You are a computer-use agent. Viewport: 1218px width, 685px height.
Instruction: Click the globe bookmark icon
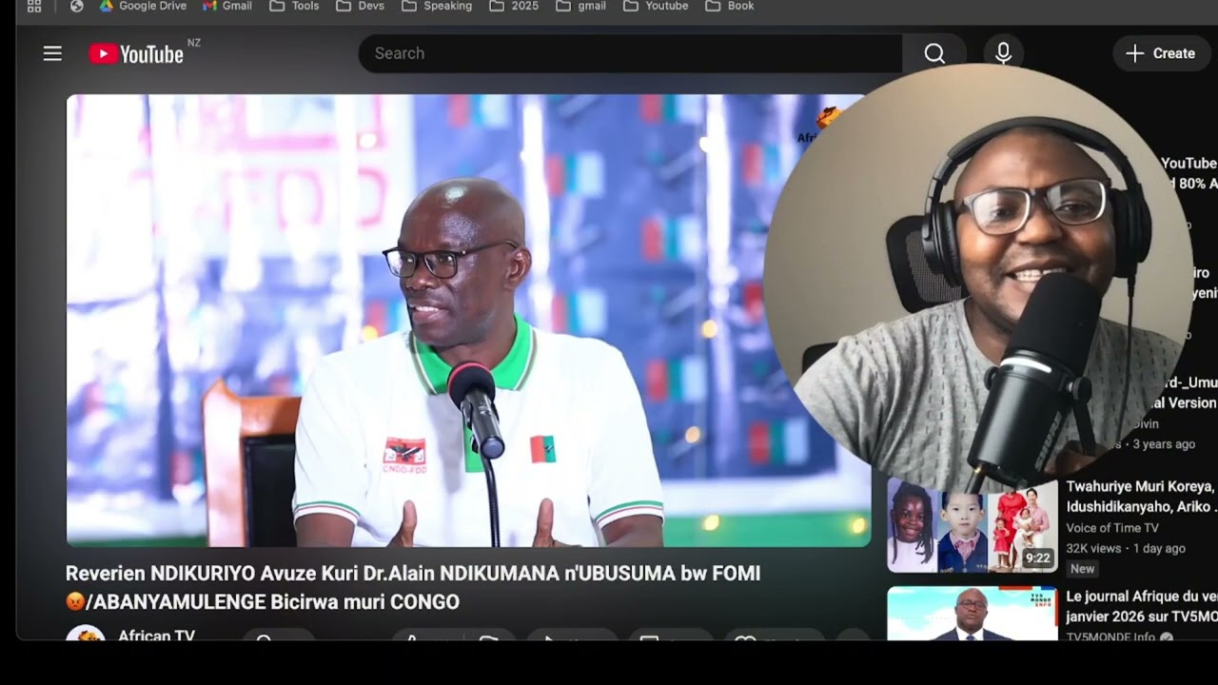pyautogui.click(x=76, y=6)
